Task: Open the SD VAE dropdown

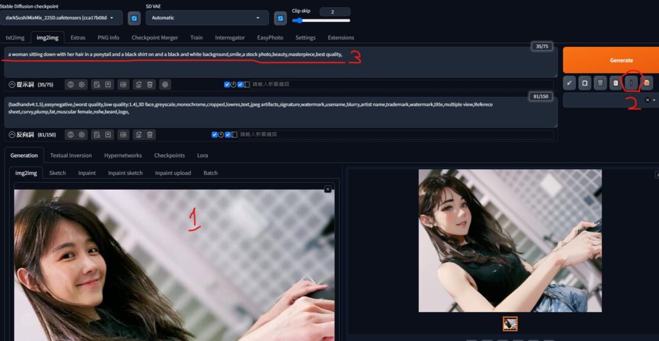Action: pyautogui.click(x=206, y=18)
